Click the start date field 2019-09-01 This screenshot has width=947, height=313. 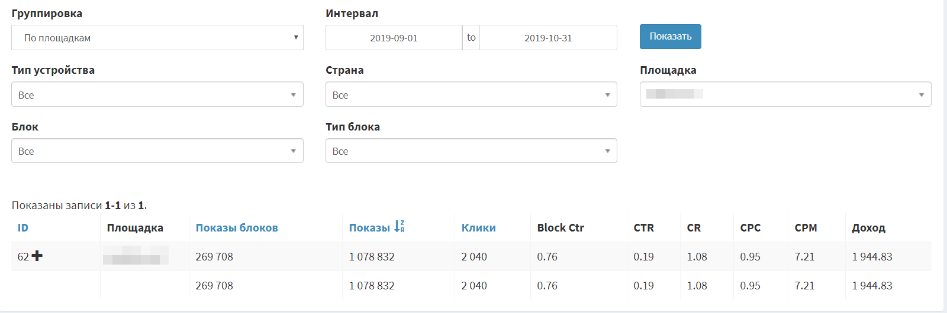click(x=394, y=38)
